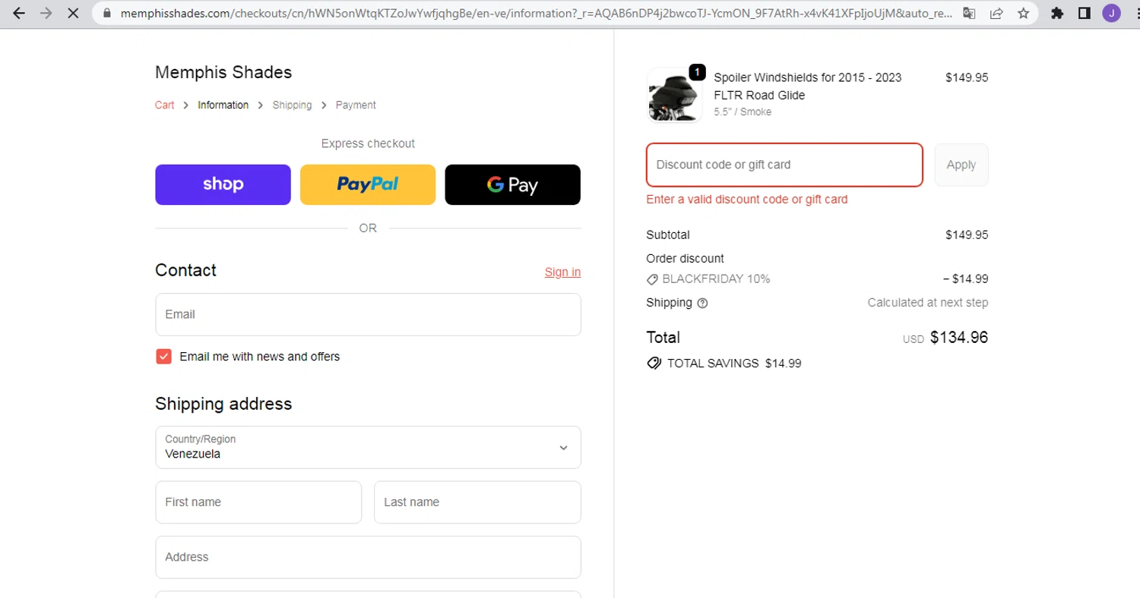Screen dimensions: 1140x598
Task: Select the Information breadcrumb step
Action: 223,105
